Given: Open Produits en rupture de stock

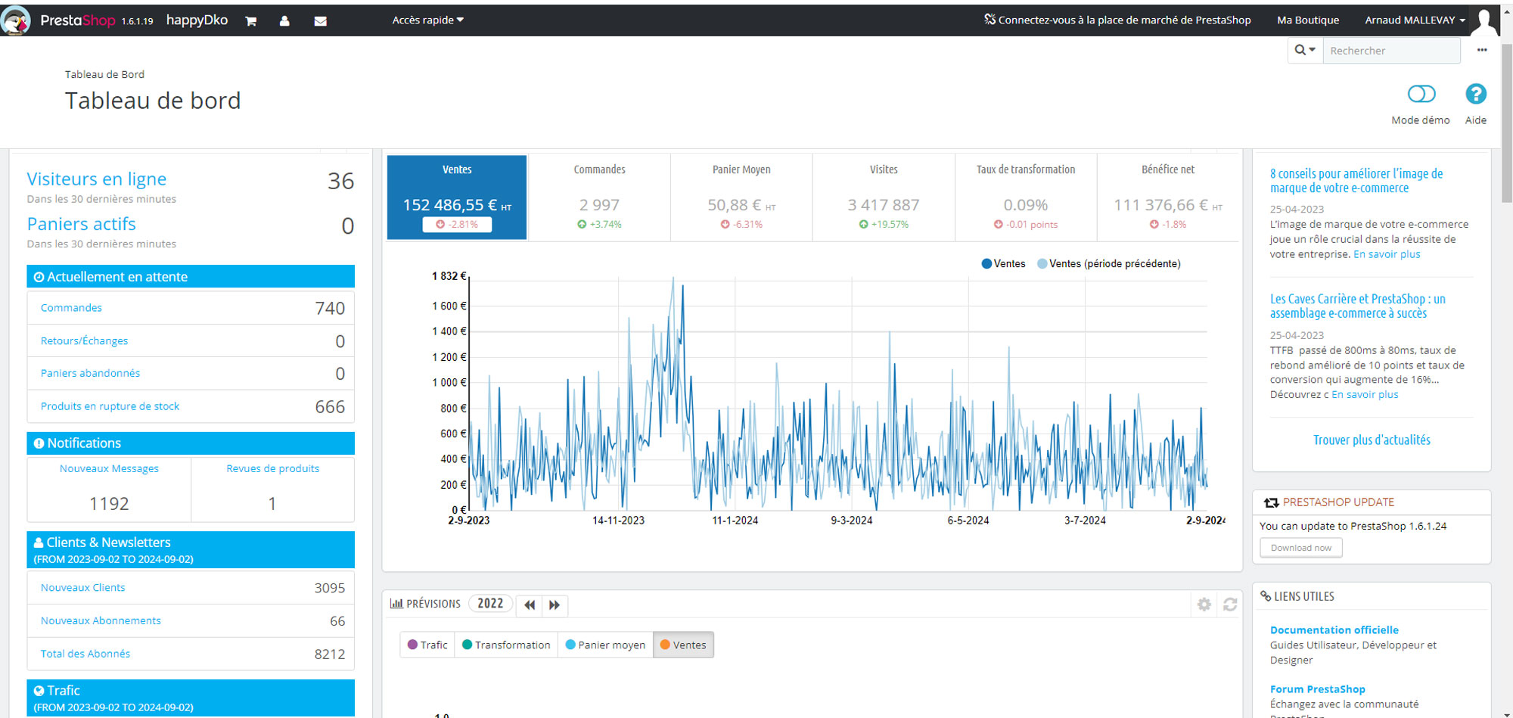Looking at the screenshot, I should tap(191, 406).
